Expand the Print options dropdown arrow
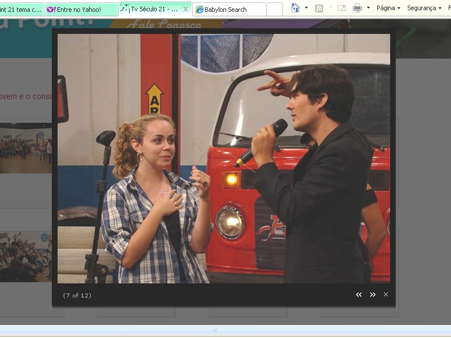Viewport: 451px width, 338px height. coord(369,8)
